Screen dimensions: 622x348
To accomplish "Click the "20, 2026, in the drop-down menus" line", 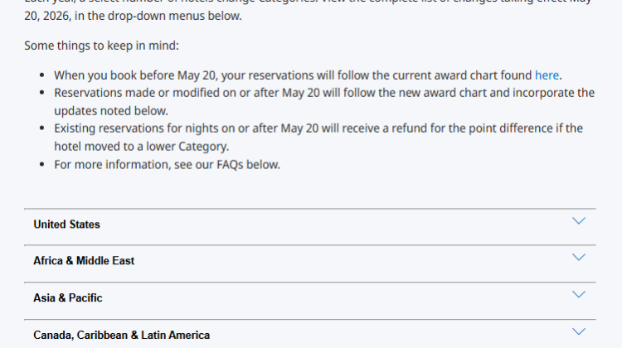I will (x=133, y=16).
